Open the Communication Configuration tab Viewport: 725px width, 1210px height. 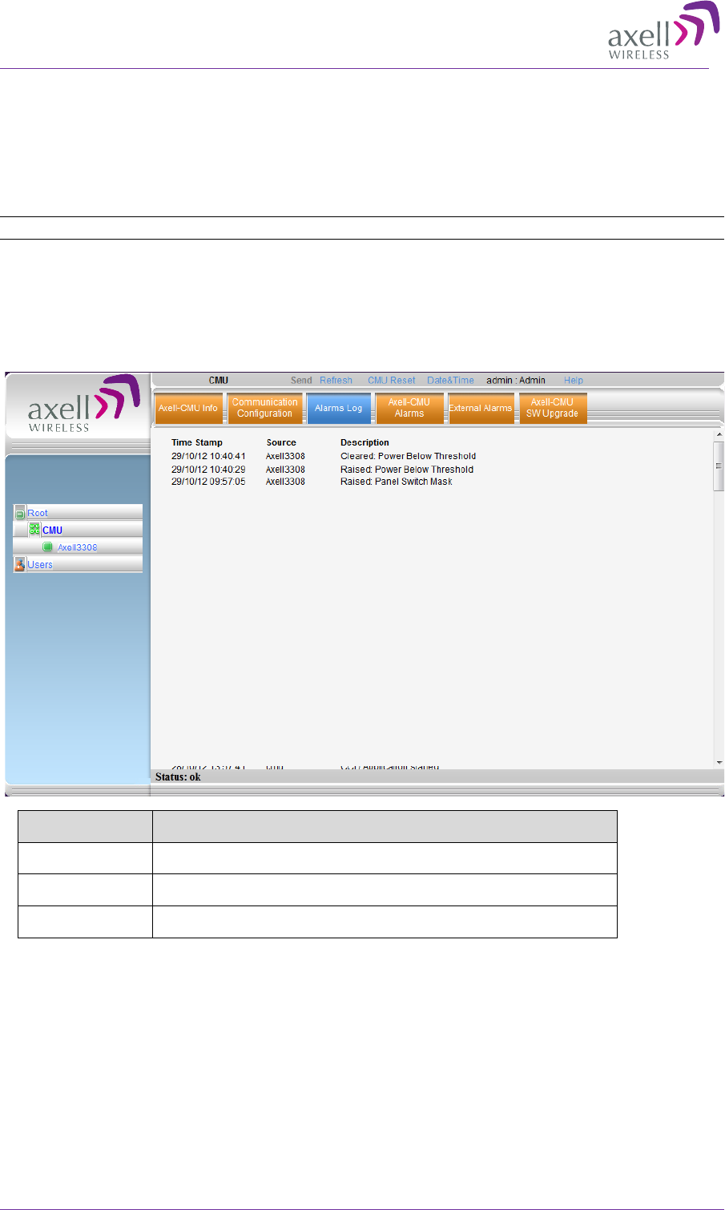265,408
